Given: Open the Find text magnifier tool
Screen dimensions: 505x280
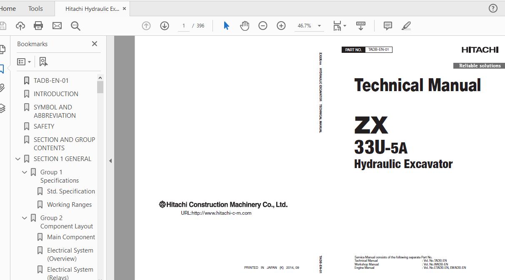Looking at the screenshot, I should 75,26.
